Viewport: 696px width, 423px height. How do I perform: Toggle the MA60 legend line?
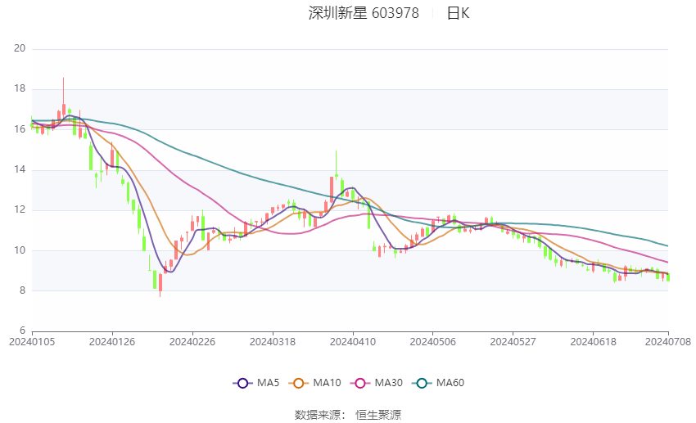(x=438, y=383)
